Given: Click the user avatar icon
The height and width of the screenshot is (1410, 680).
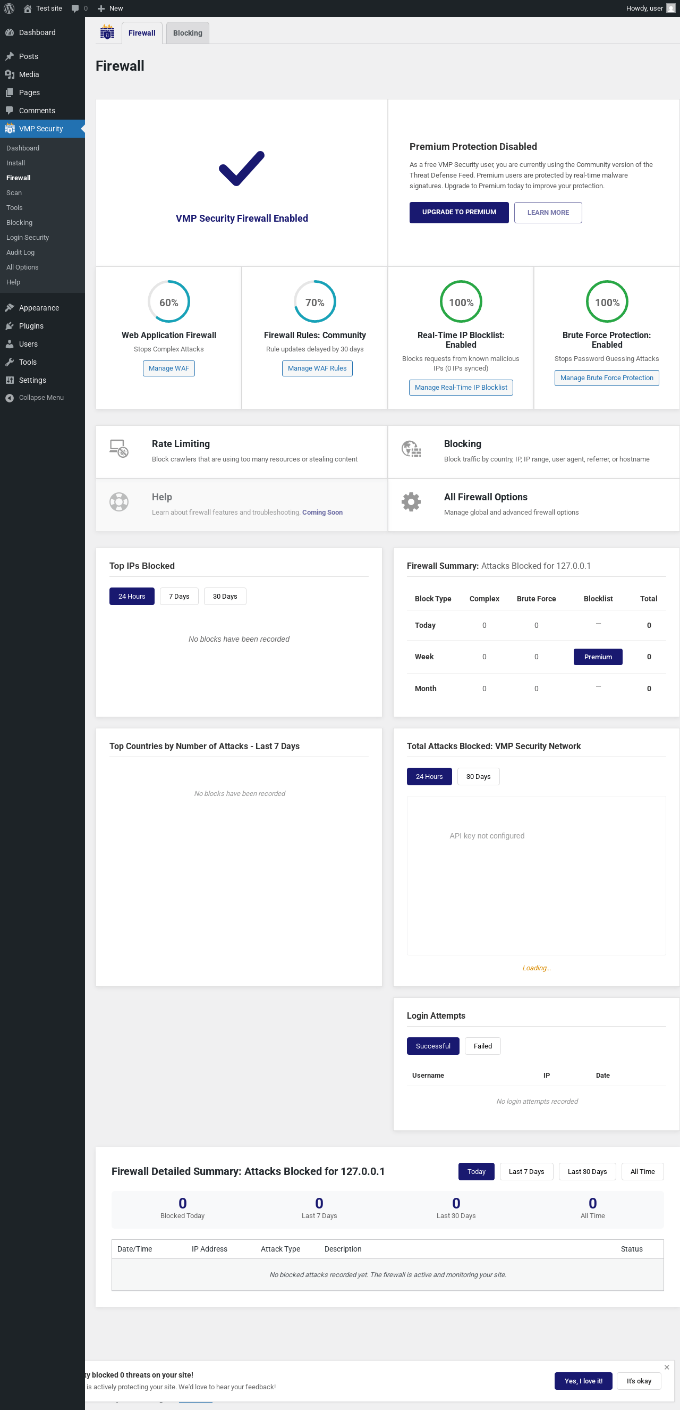Looking at the screenshot, I should coord(670,8).
